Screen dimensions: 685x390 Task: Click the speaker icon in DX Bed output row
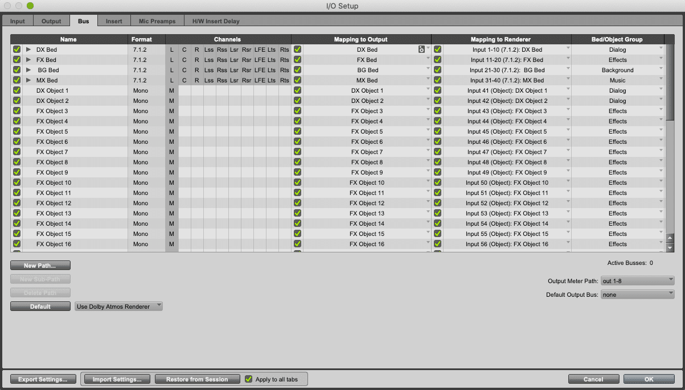[421, 49]
